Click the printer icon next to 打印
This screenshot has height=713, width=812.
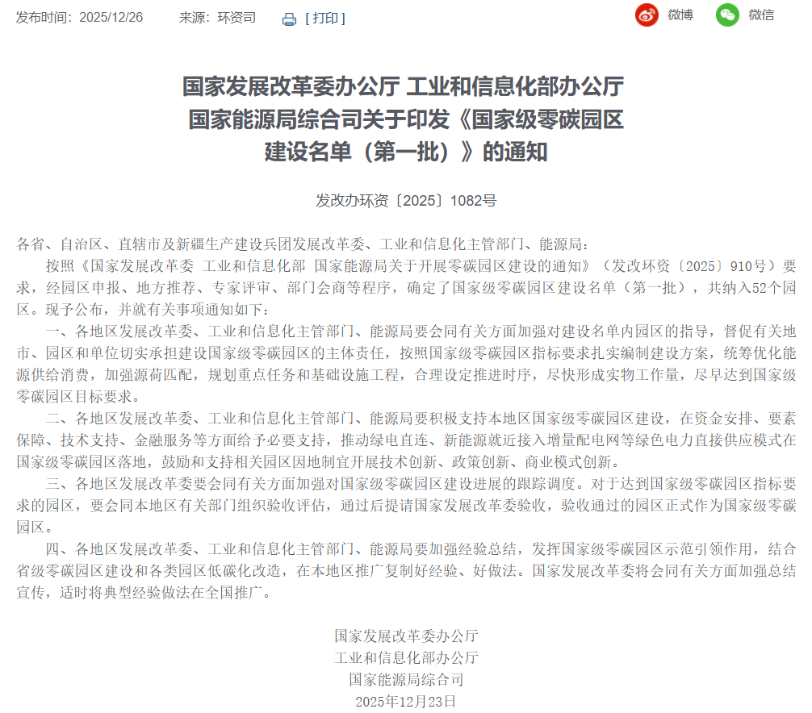289,19
